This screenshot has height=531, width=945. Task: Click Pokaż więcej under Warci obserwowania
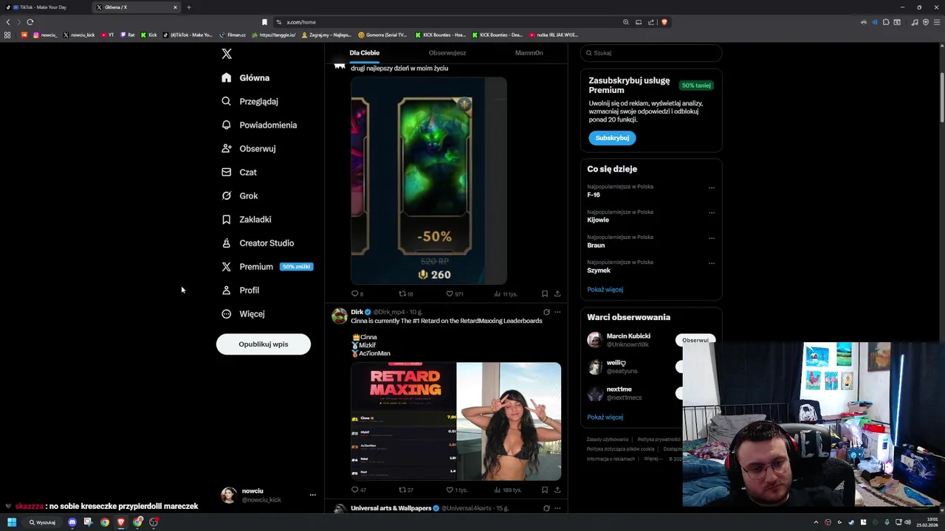tap(605, 417)
